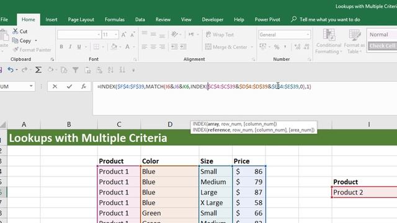Switch to the Data tab

click(140, 19)
